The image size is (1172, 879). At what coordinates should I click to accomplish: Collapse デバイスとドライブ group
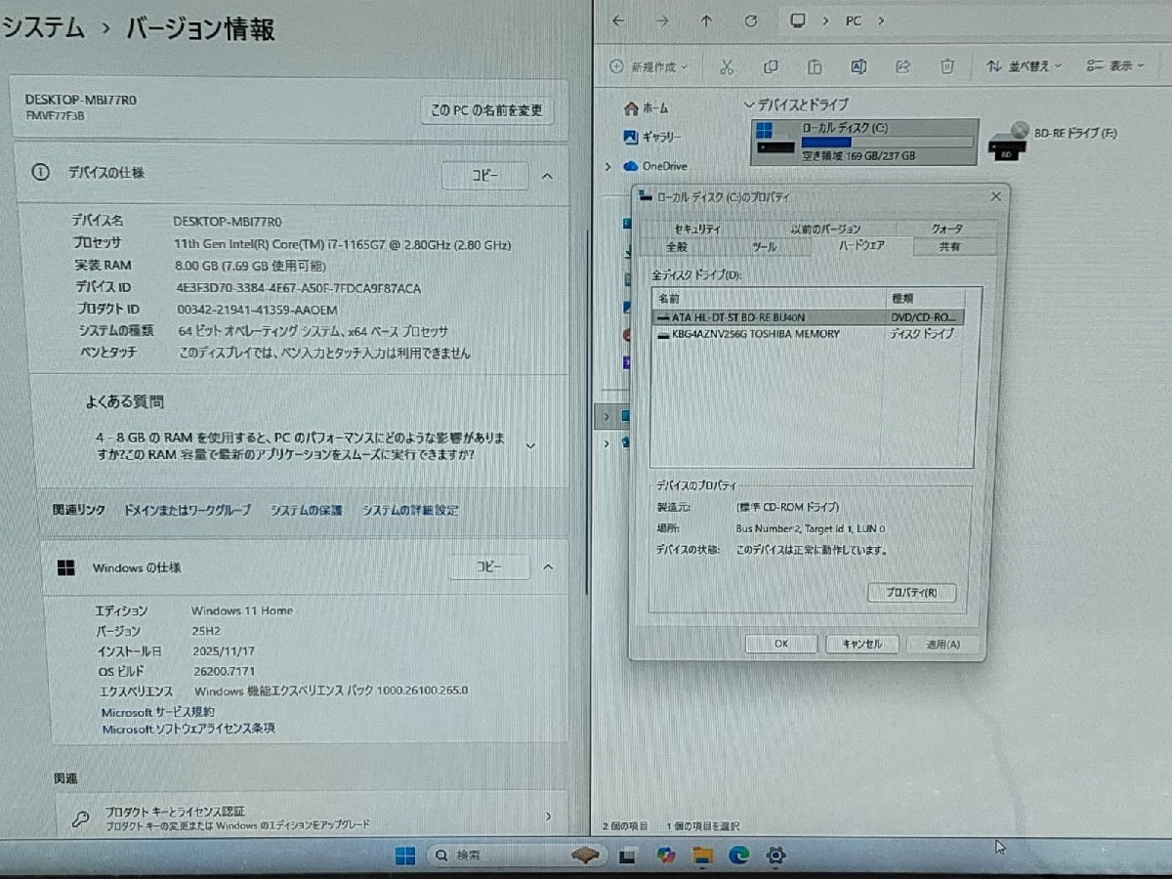click(x=750, y=105)
